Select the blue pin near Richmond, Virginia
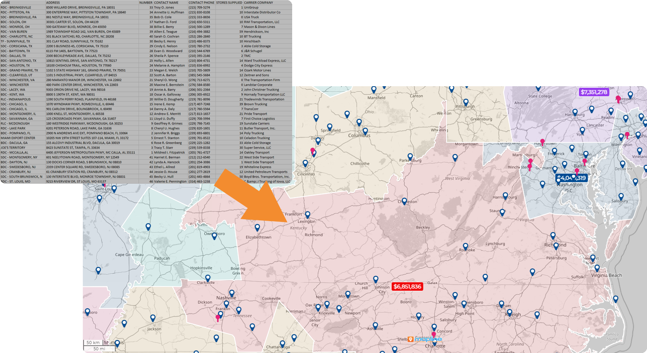 [553, 235]
